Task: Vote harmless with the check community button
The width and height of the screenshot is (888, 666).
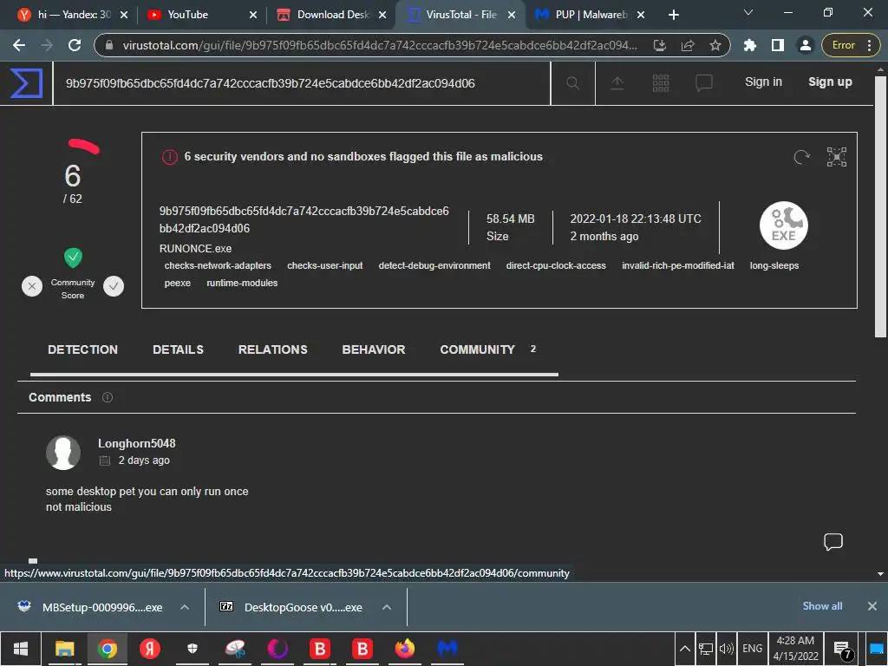Action: pos(114,286)
